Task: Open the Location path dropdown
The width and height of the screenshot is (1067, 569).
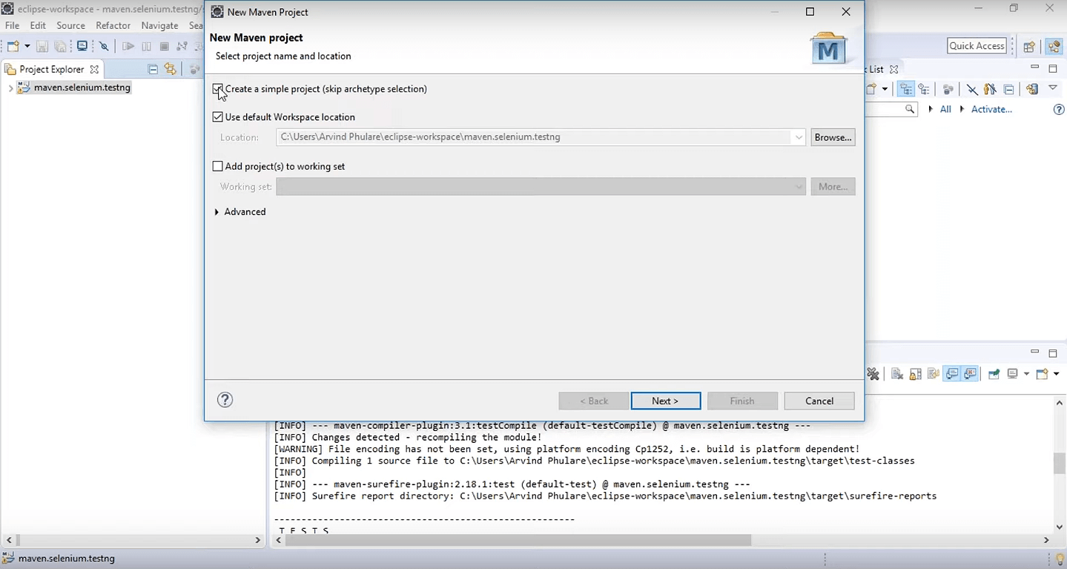Action: pyautogui.click(x=799, y=137)
